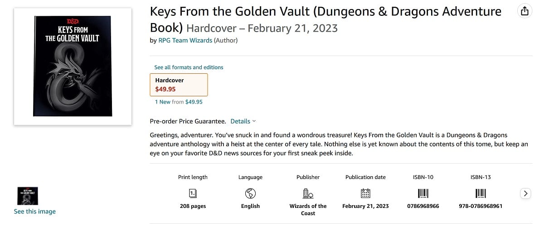Open See all formats and editions
Screen dimensions: 544x226
tap(189, 67)
